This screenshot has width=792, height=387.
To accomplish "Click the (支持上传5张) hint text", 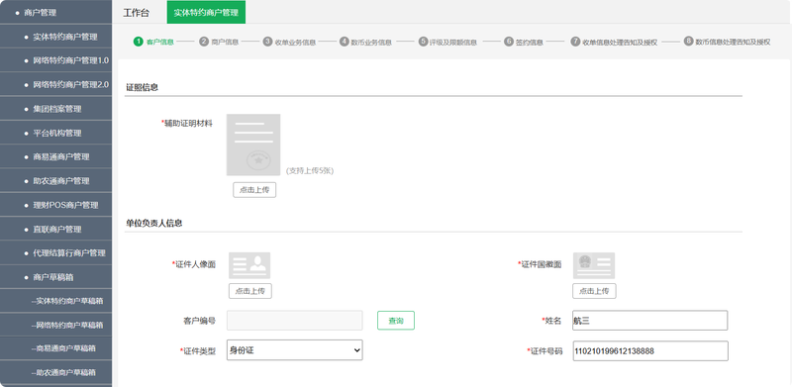I will (x=310, y=171).
